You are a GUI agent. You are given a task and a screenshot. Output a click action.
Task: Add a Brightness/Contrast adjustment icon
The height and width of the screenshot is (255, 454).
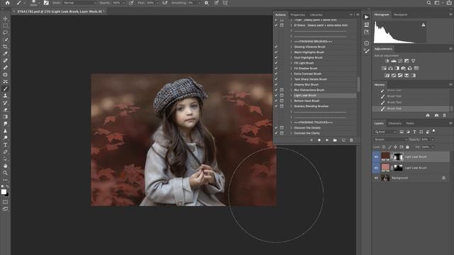tap(387, 61)
